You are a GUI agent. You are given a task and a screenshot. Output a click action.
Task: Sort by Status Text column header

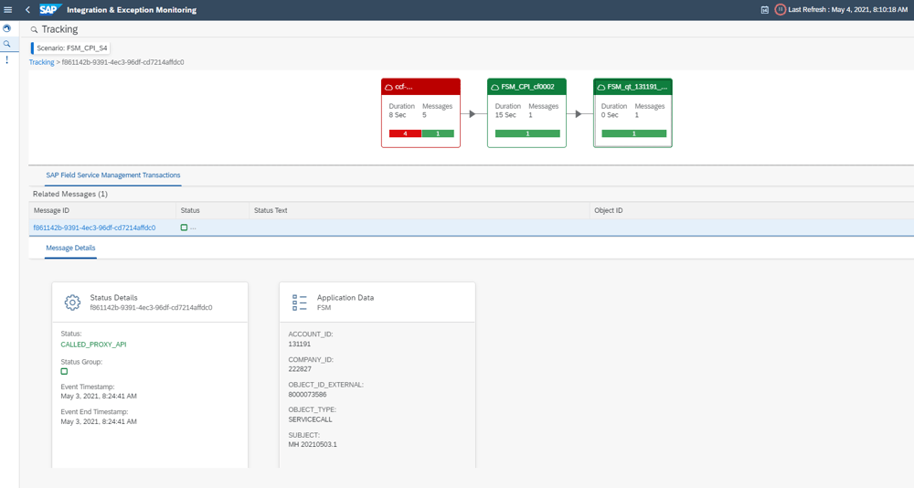coord(271,210)
